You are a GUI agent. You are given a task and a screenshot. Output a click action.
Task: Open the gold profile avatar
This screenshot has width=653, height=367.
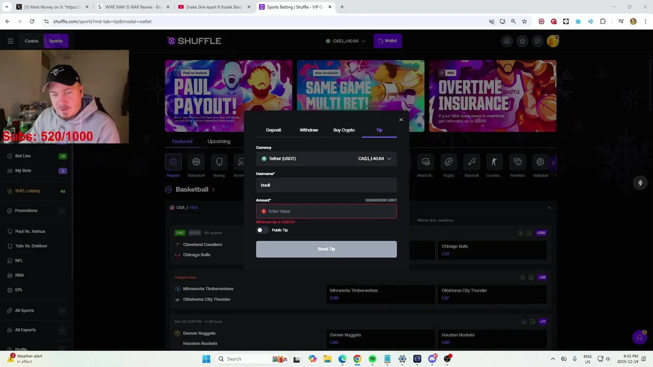pos(552,41)
